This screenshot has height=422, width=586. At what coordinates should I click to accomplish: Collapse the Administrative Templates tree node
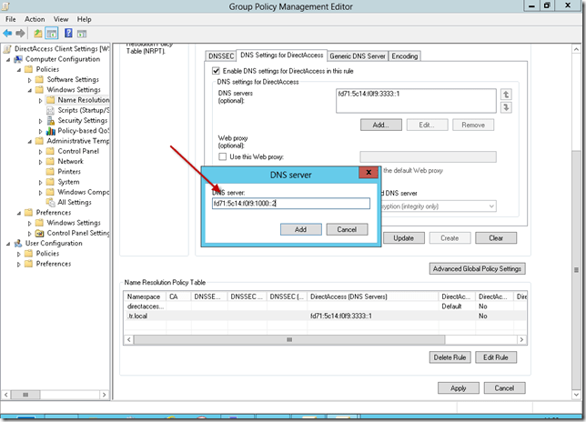pos(29,141)
